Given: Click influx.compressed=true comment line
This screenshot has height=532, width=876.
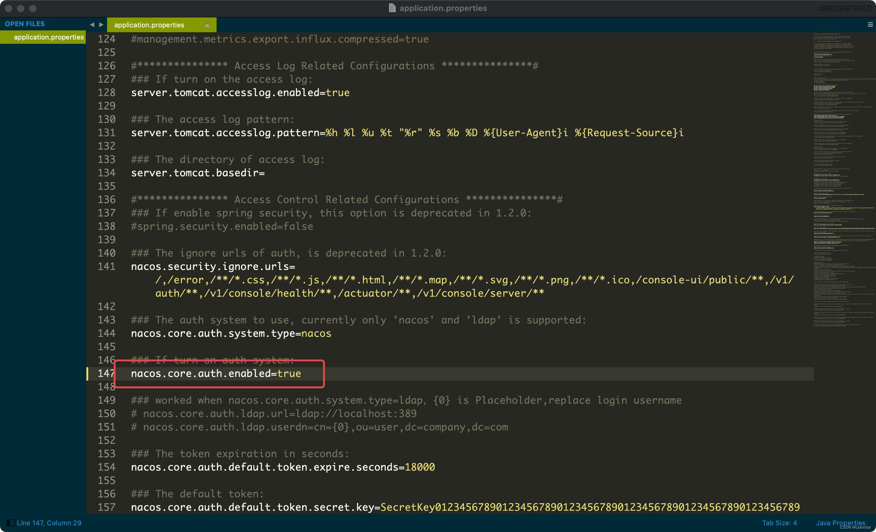Looking at the screenshot, I should point(280,39).
